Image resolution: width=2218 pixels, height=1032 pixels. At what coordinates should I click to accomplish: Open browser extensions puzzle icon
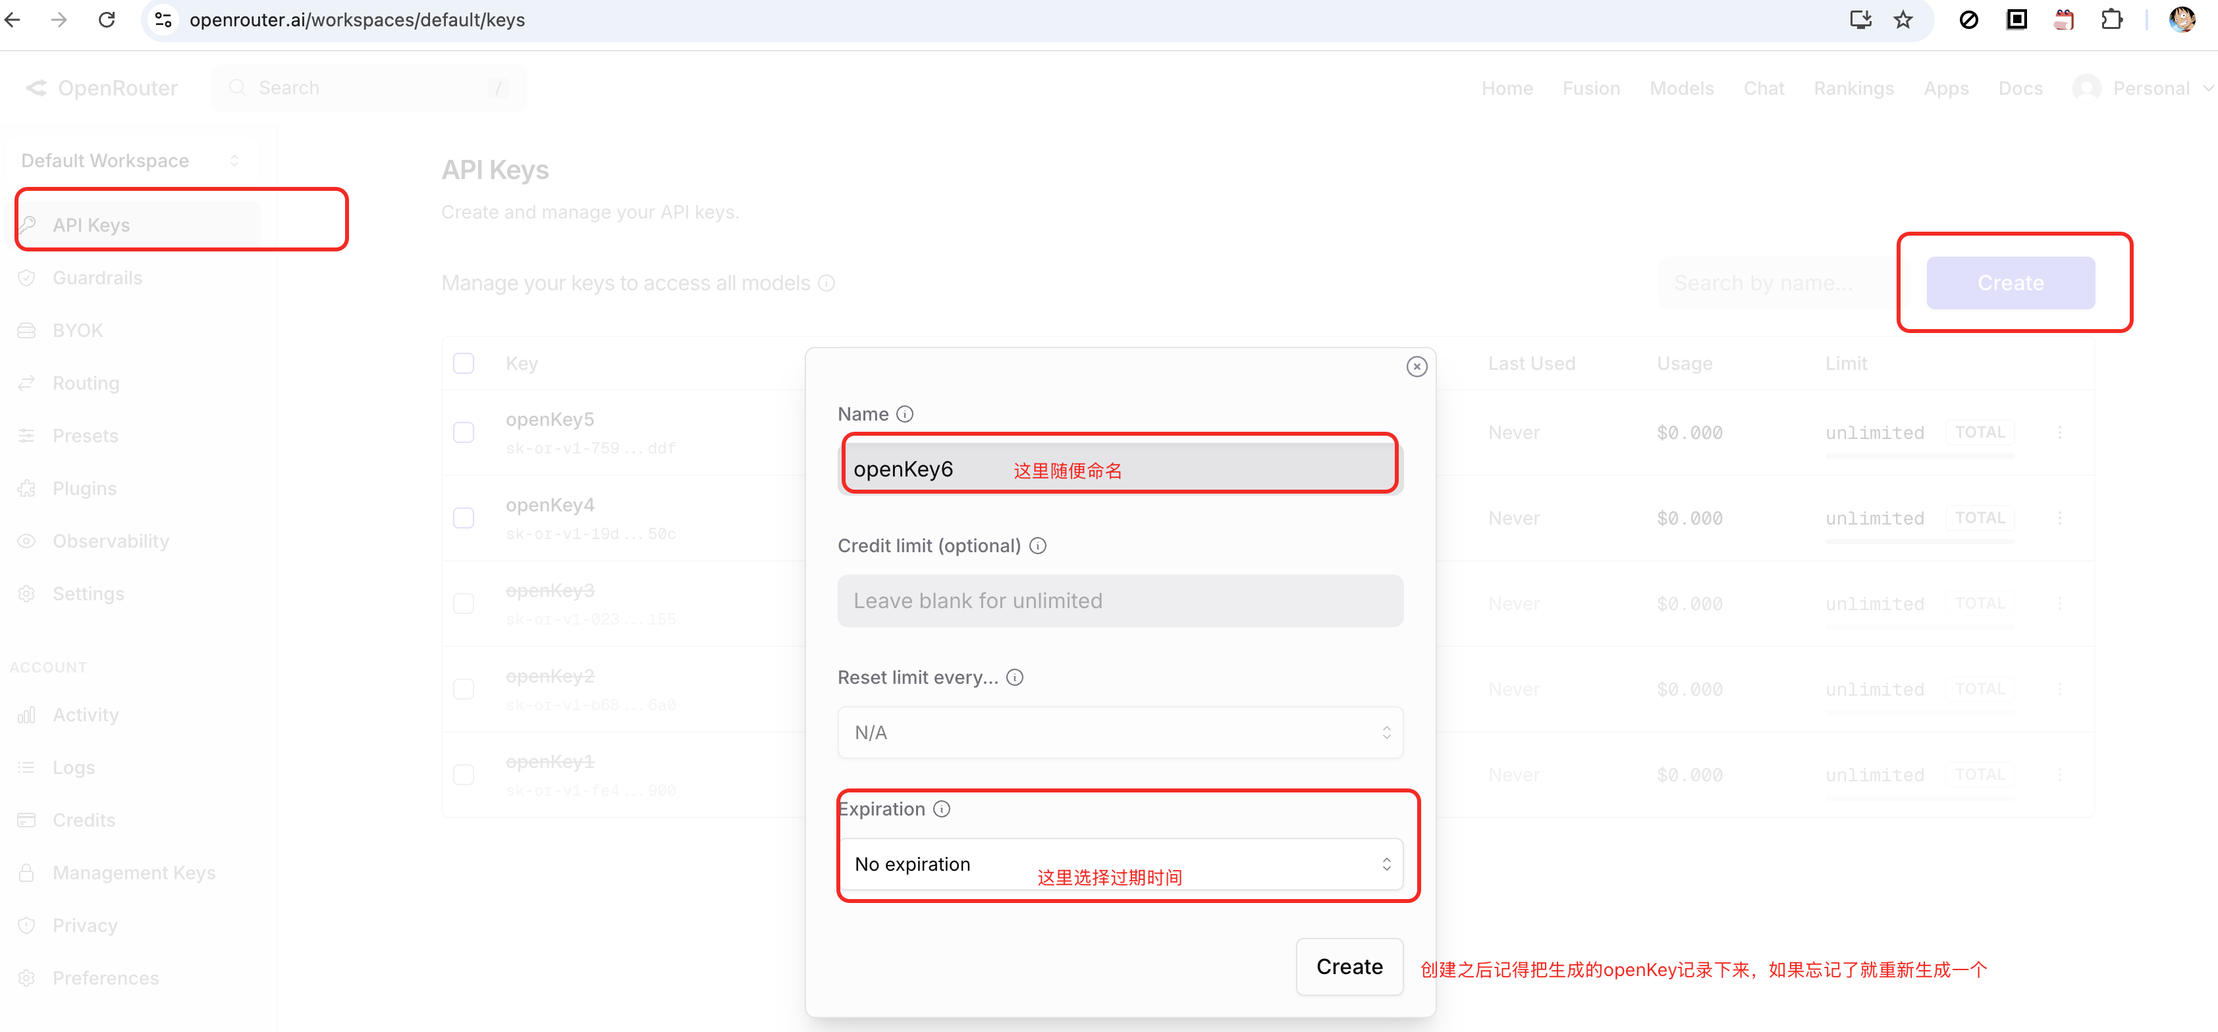pyautogui.click(x=2111, y=20)
